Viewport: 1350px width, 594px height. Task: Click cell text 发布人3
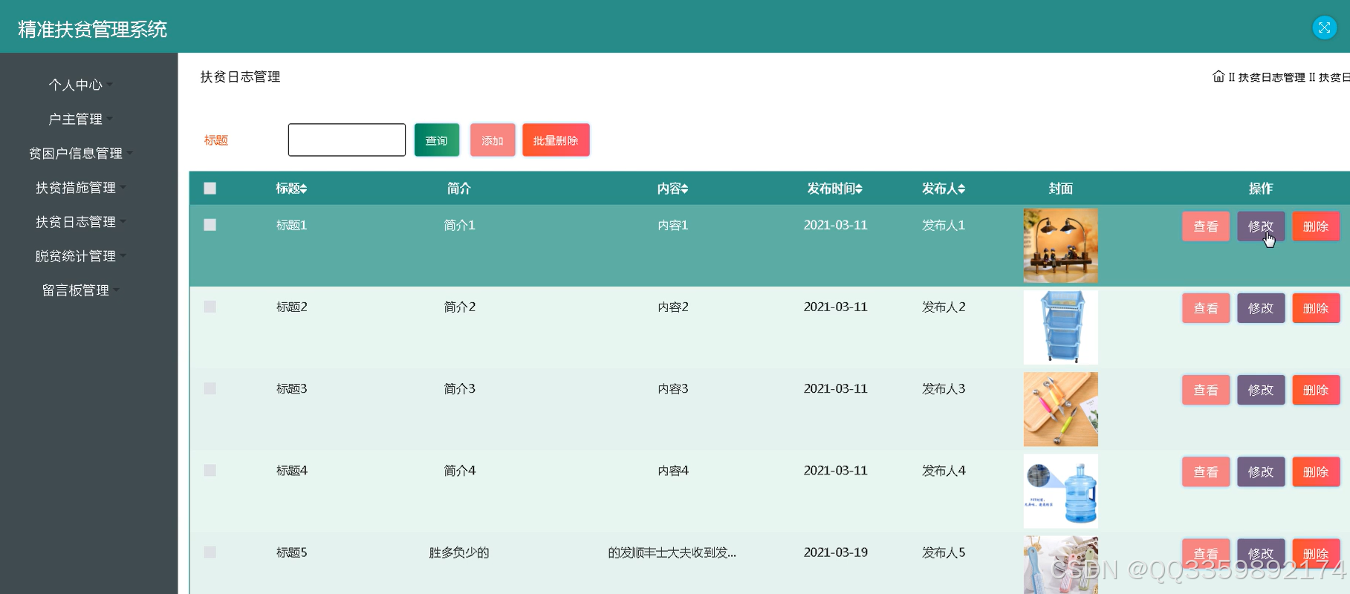944,388
